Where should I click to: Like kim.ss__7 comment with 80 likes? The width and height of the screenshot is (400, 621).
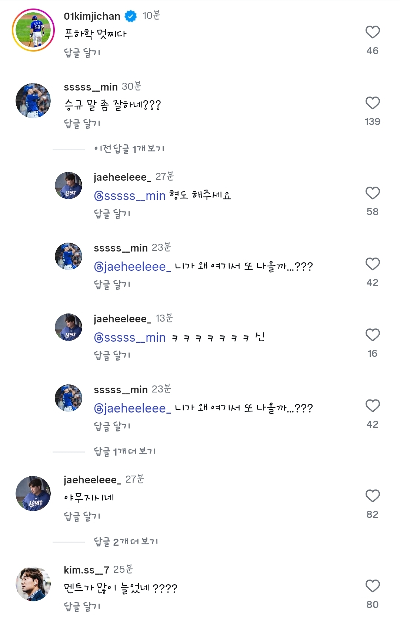point(372,586)
